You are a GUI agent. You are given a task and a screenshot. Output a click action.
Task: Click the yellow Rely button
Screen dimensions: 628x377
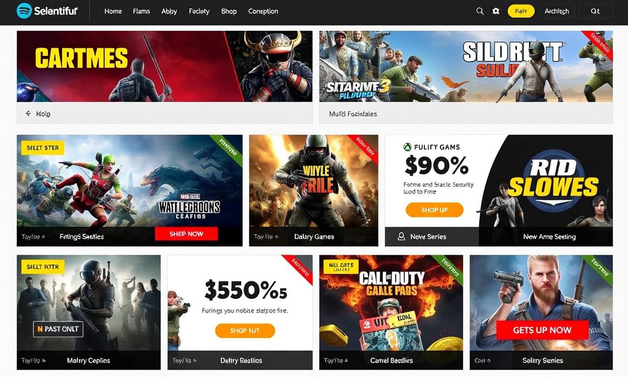(x=521, y=11)
